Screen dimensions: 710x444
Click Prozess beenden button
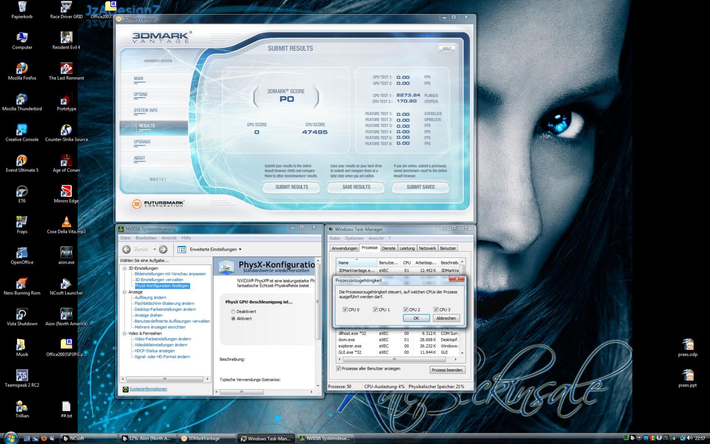[x=447, y=370]
